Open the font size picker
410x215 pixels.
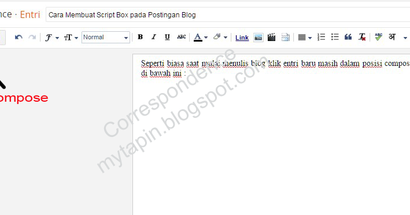[71, 38]
